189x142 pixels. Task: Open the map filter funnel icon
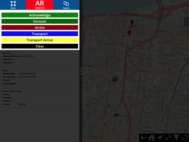click(x=176, y=138)
